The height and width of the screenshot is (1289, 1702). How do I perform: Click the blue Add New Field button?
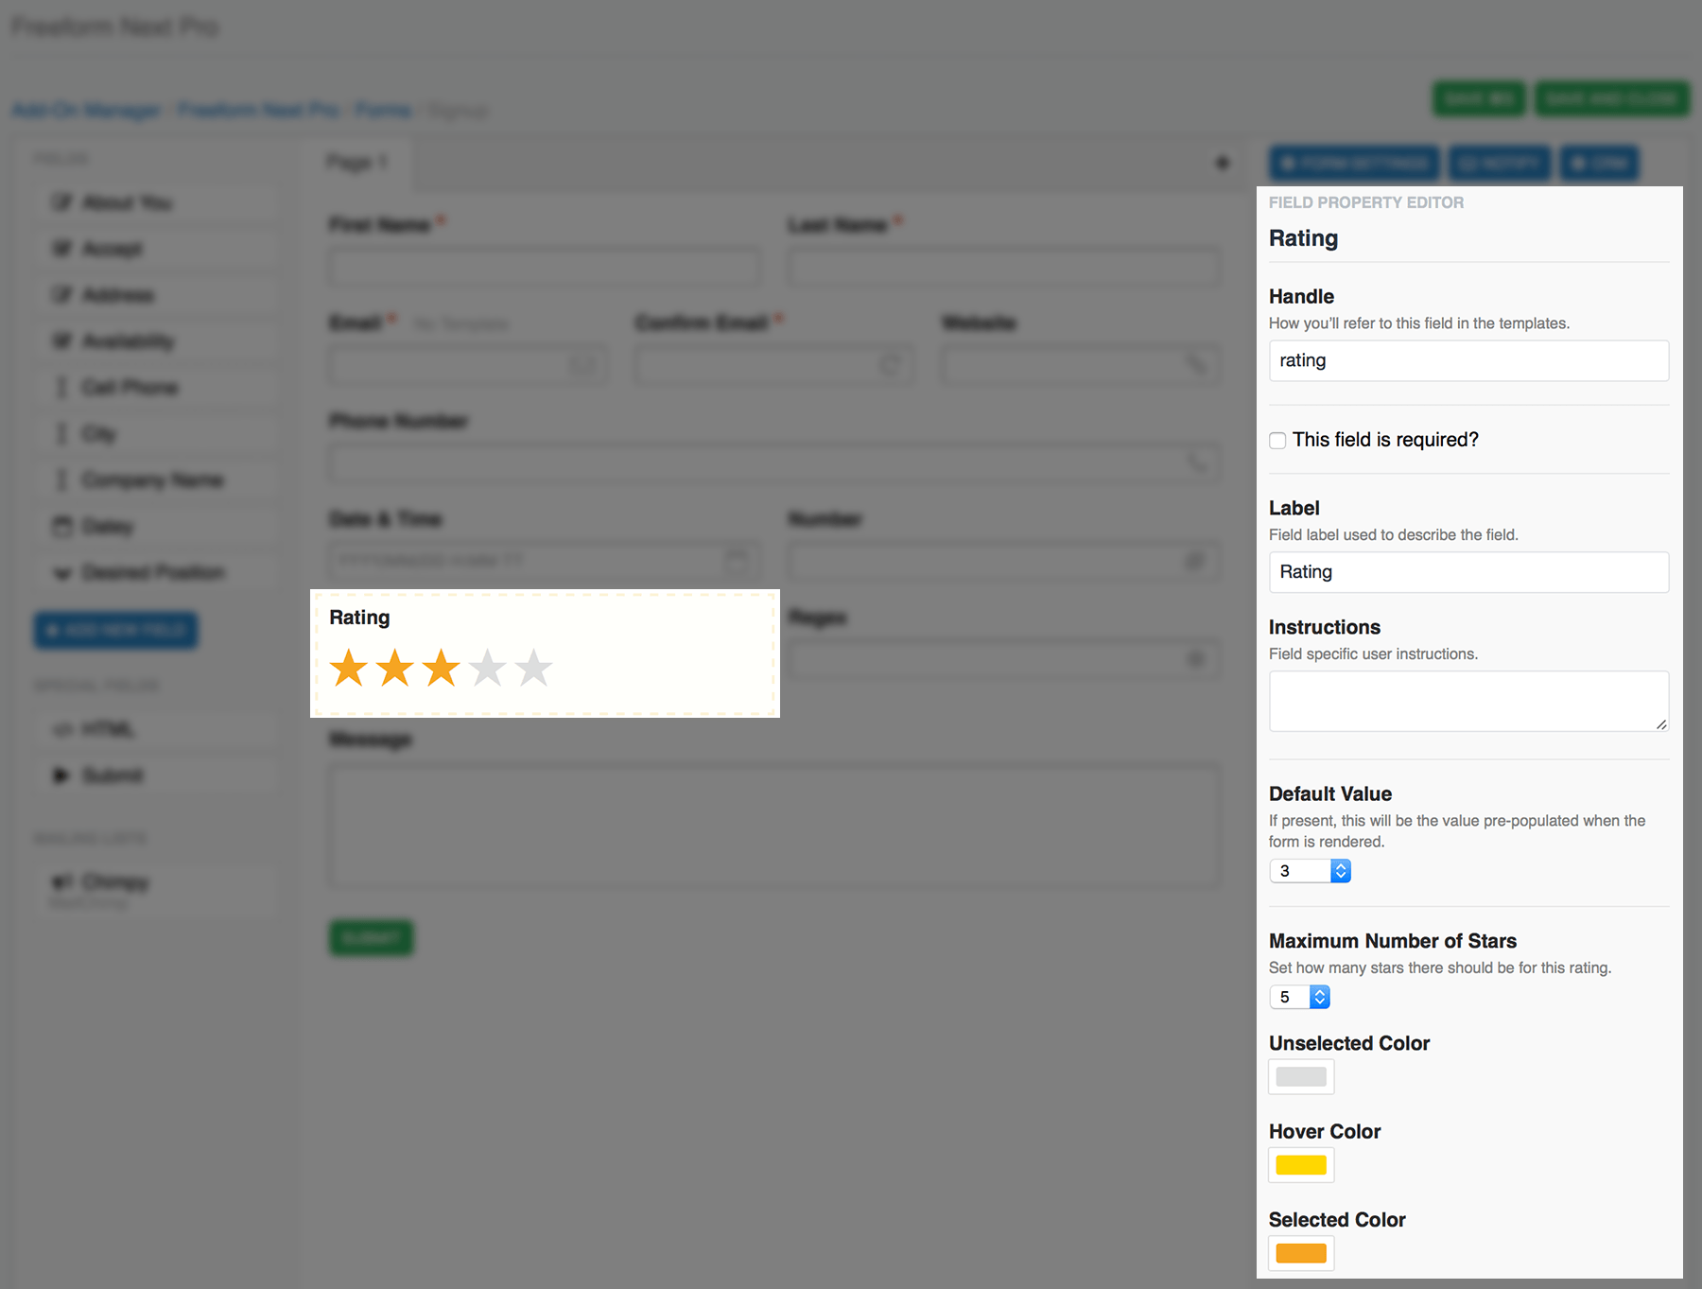pos(116,631)
